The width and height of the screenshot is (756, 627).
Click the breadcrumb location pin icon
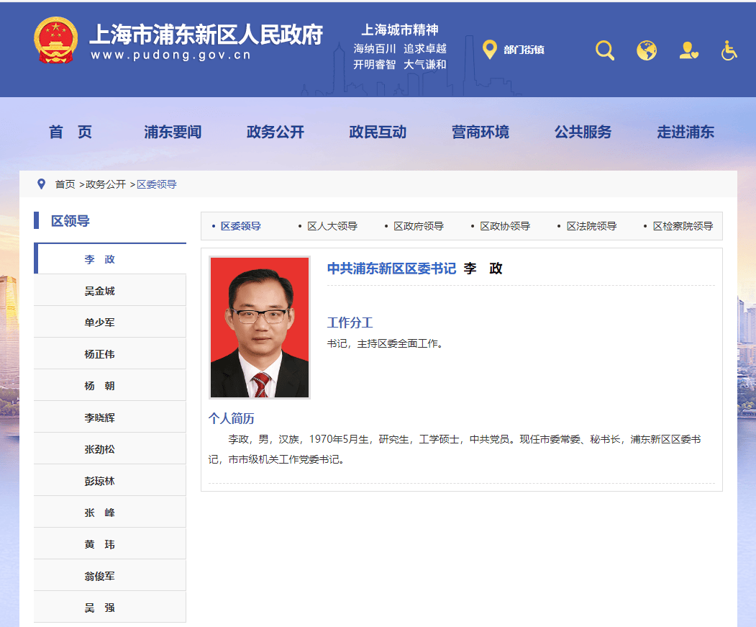pyautogui.click(x=41, y=184)
